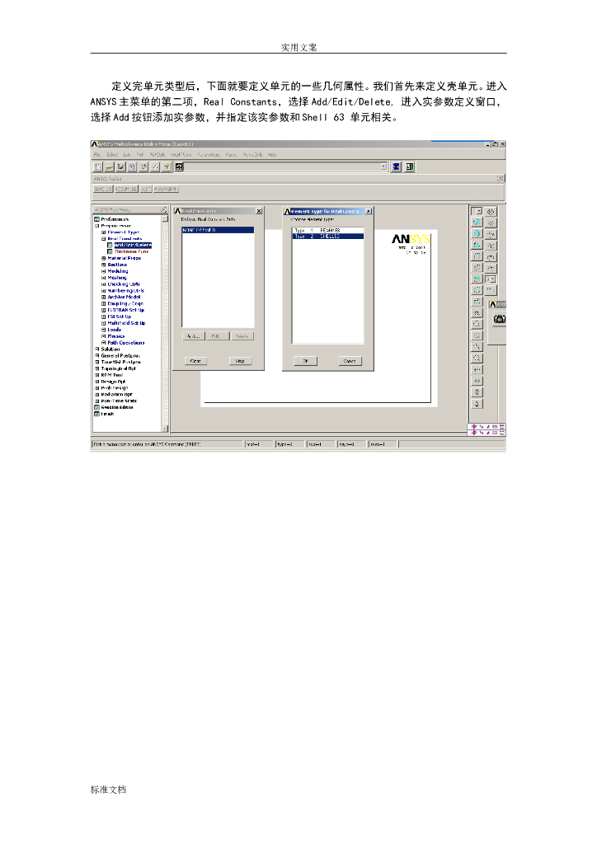Click the RESUM_DB toolbar button
Image resolution: width=597 pixels, height=844 pixels.
tap(126, 190)
